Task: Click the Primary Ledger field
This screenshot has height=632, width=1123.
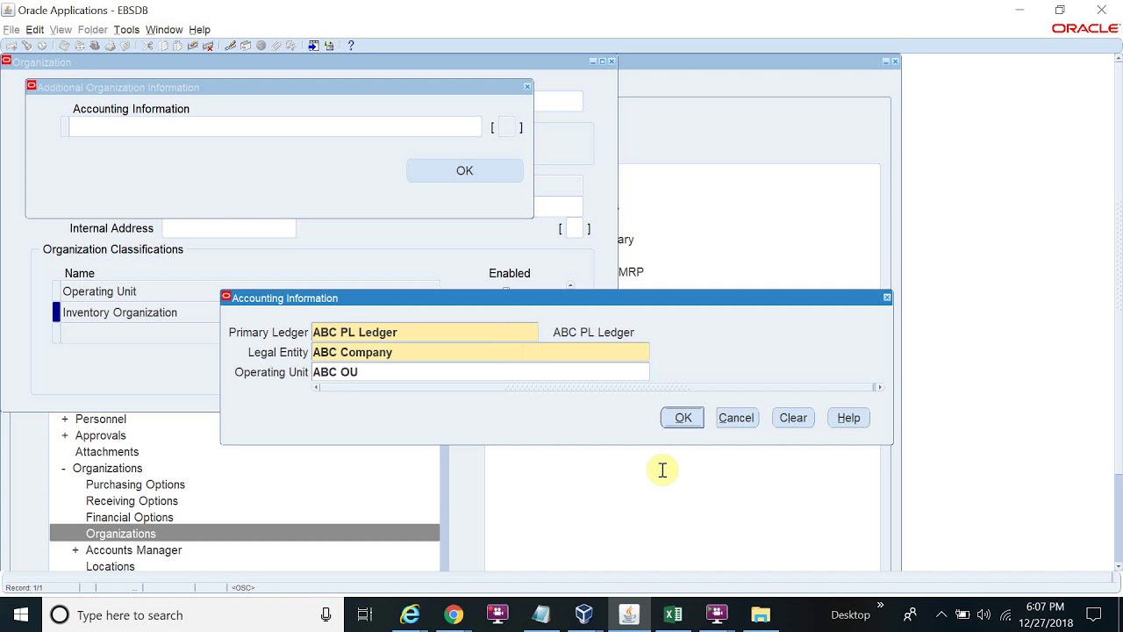Action: coord(425,333)
